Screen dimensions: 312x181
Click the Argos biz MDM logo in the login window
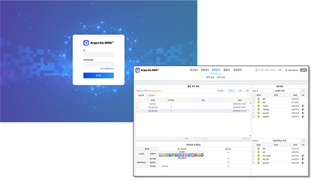[99, 43]
